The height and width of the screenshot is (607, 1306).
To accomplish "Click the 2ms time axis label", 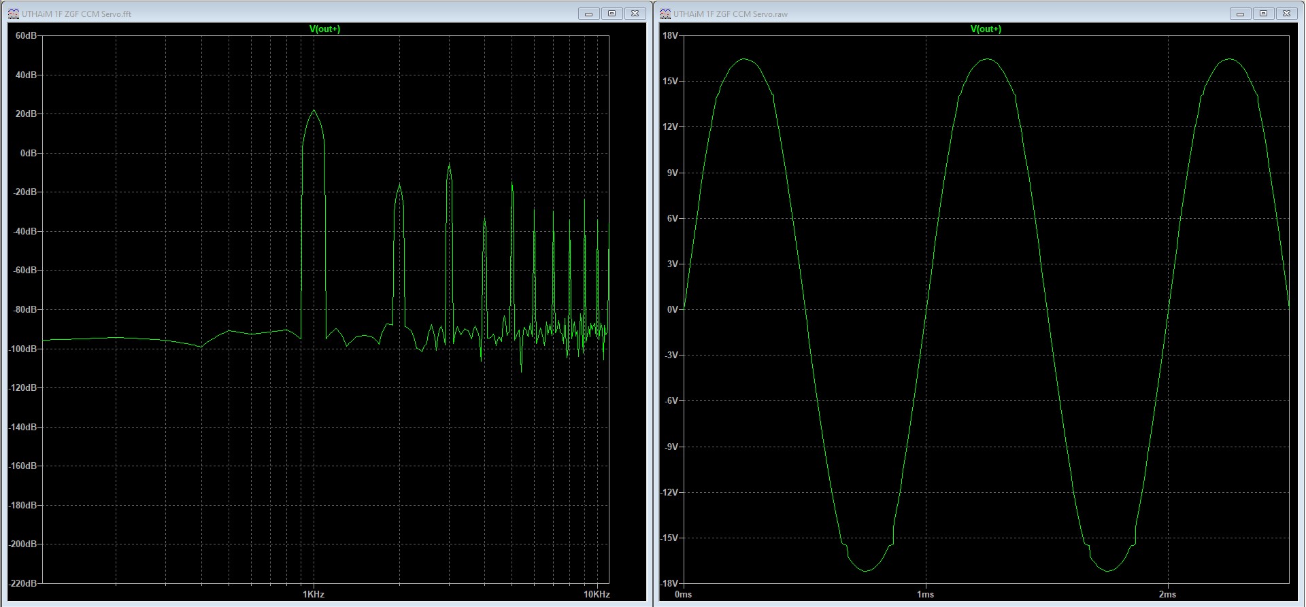I will (x=1167, y=594).
